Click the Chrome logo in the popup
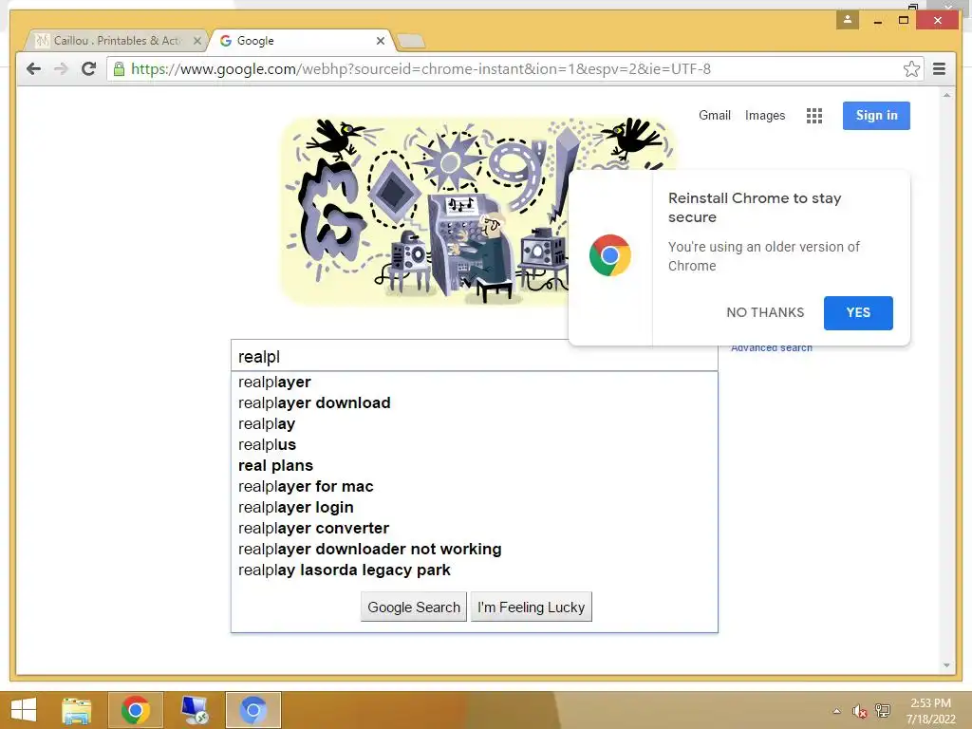 pos(610,255)
